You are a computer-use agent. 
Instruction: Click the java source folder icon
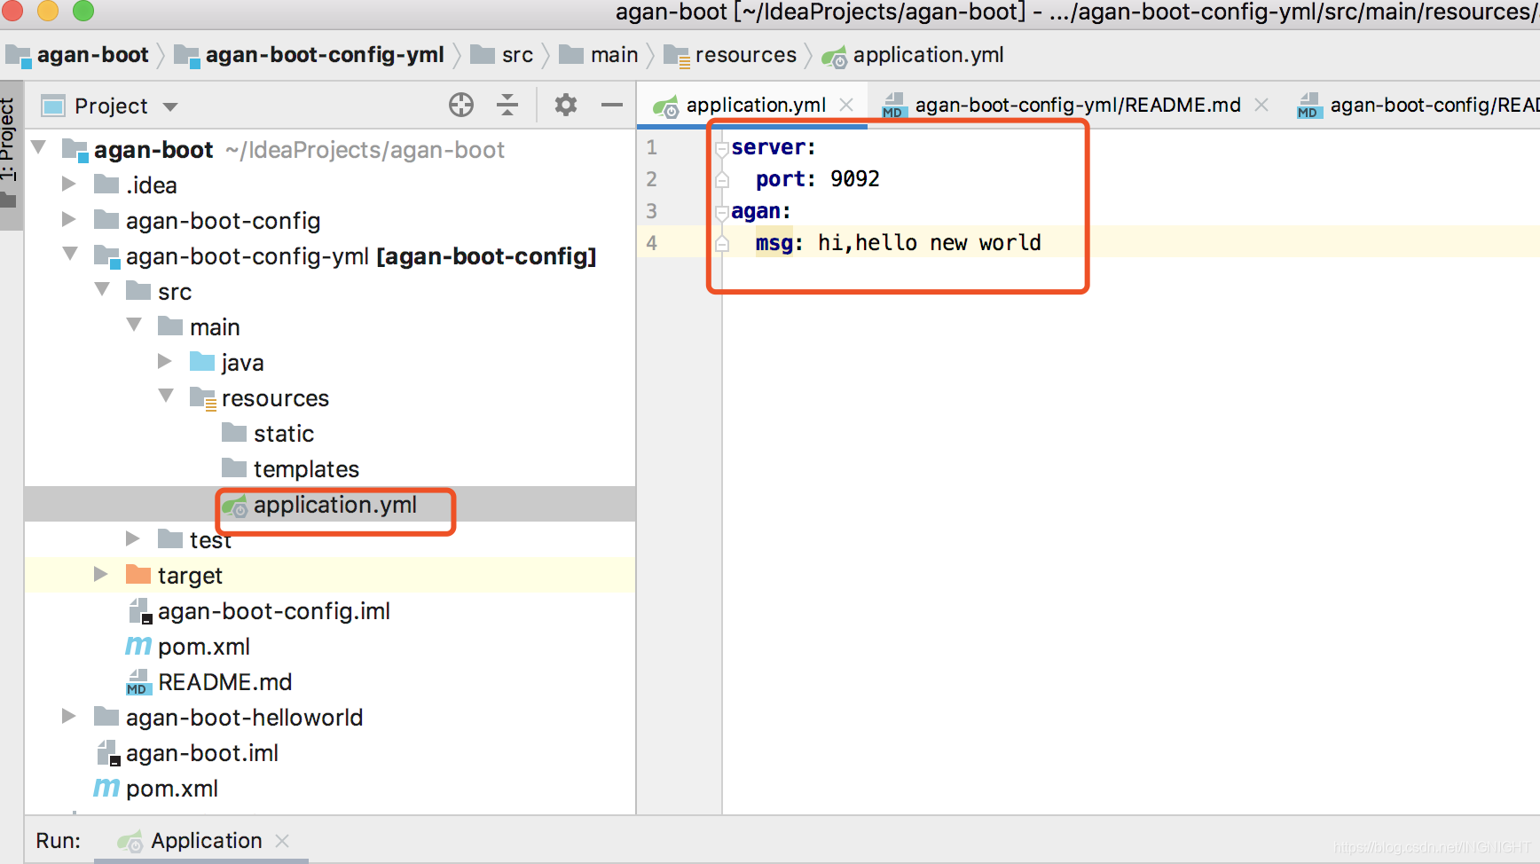click(x=202, y=362)
